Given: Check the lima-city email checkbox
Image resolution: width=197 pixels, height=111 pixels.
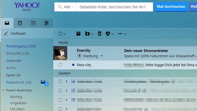Looking at the screenshot, I should click(60, 65).
